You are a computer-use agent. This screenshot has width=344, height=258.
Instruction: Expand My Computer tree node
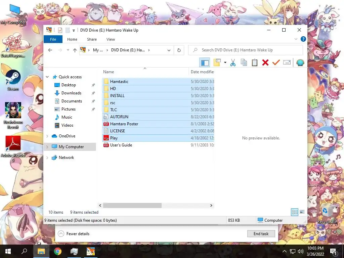click(x=47, y=147)
